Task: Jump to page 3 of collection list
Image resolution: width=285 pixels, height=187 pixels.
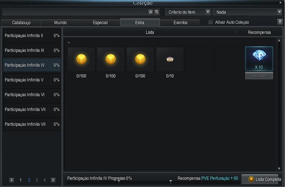Action: pos(37,180)
